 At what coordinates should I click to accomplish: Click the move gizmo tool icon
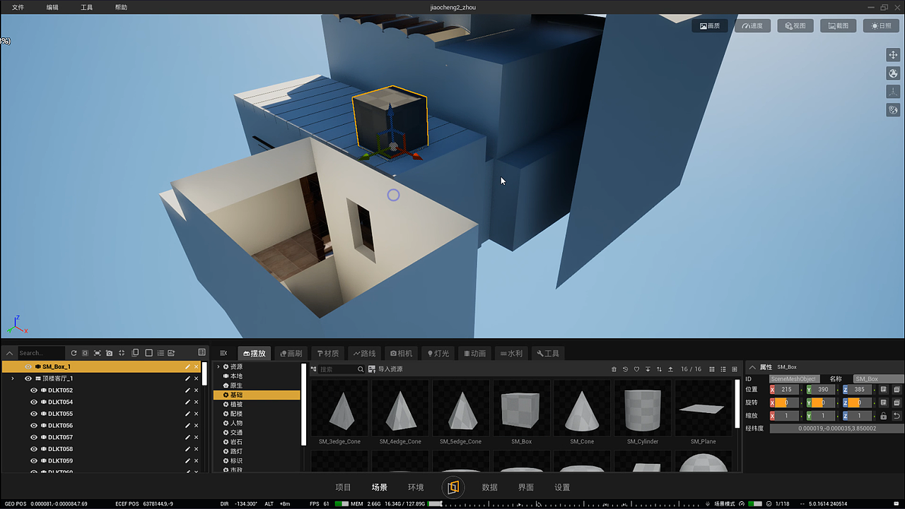[x=893, y=55]
